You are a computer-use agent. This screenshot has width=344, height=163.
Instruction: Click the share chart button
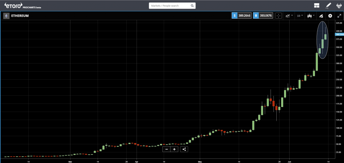pyautogui.click(x=184, y=149)
